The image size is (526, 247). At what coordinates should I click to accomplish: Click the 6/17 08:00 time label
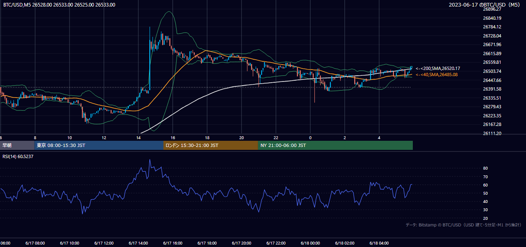34,243
